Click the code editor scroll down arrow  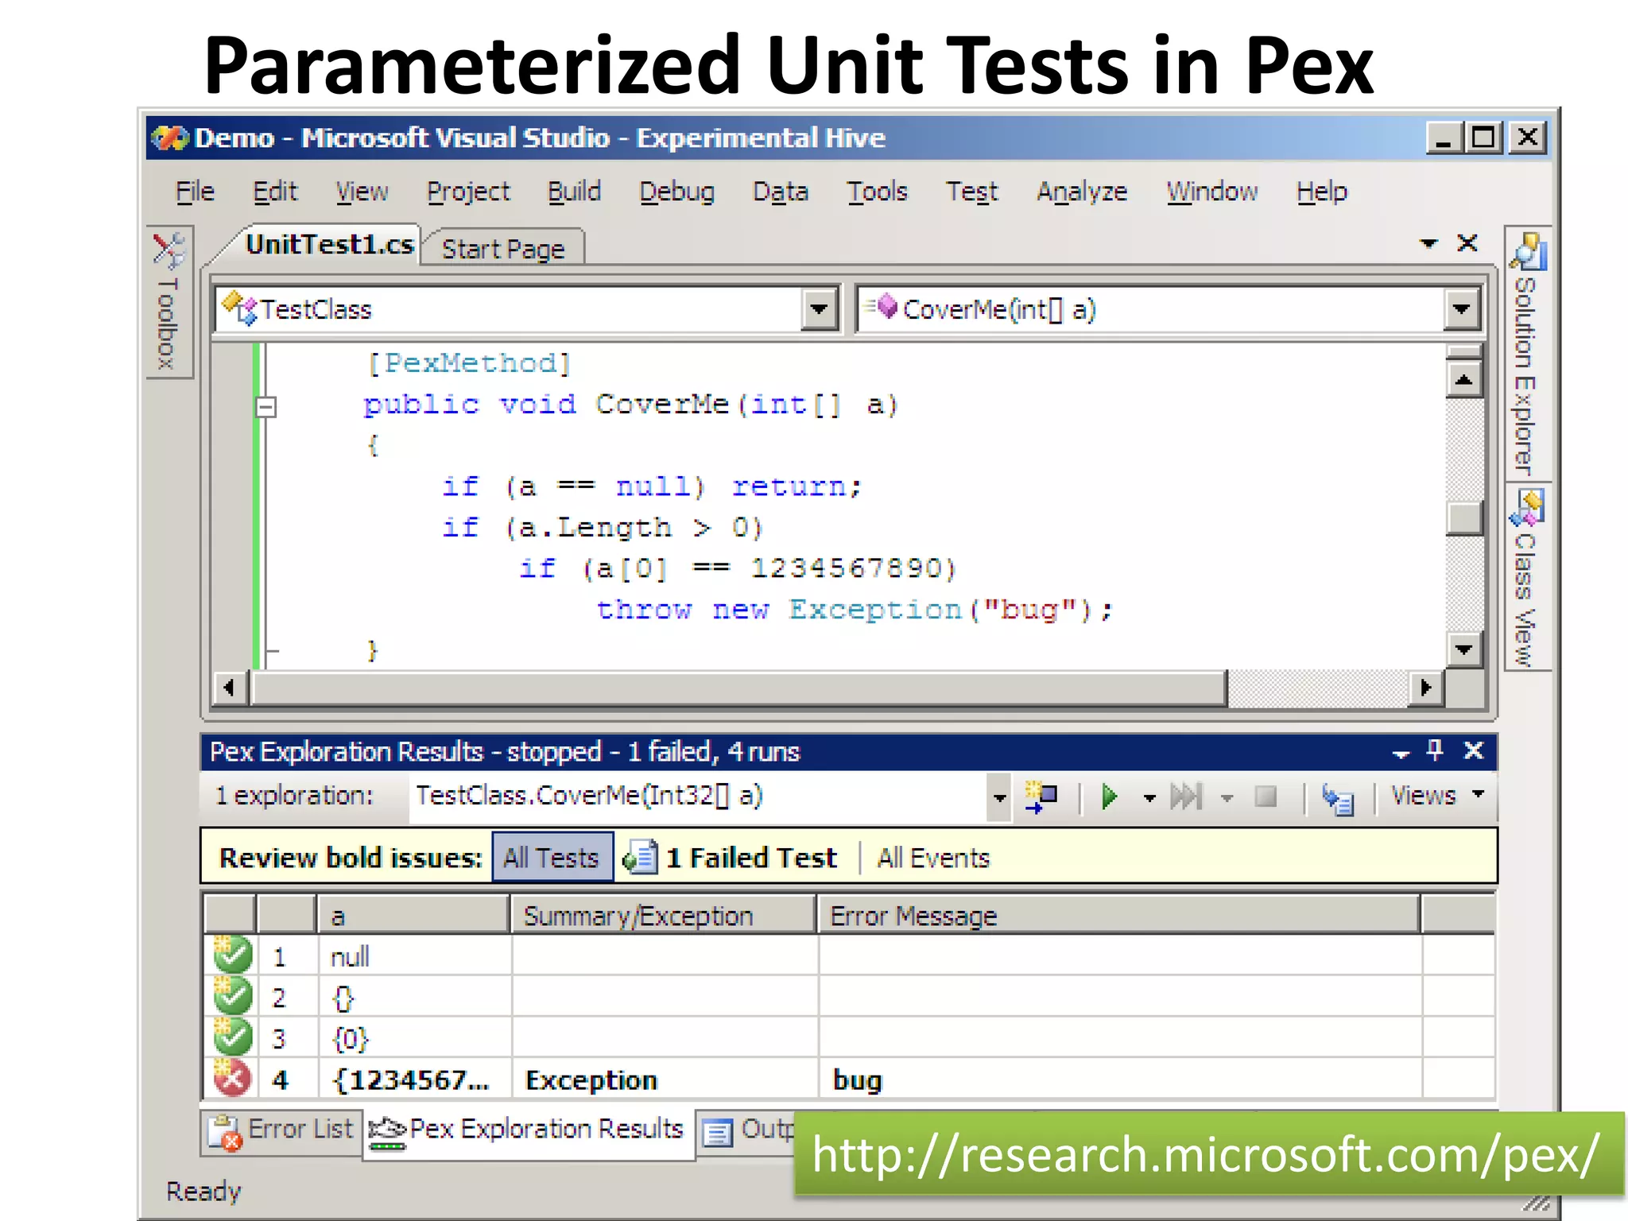[1463, 649]
